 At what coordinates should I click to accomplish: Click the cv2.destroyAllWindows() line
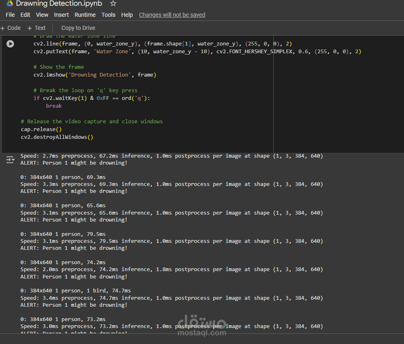coord(57,137)
